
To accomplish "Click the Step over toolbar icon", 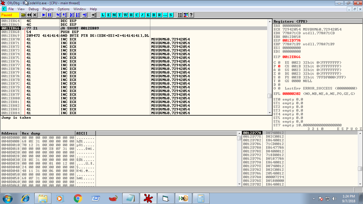I will tap(64, 15).
